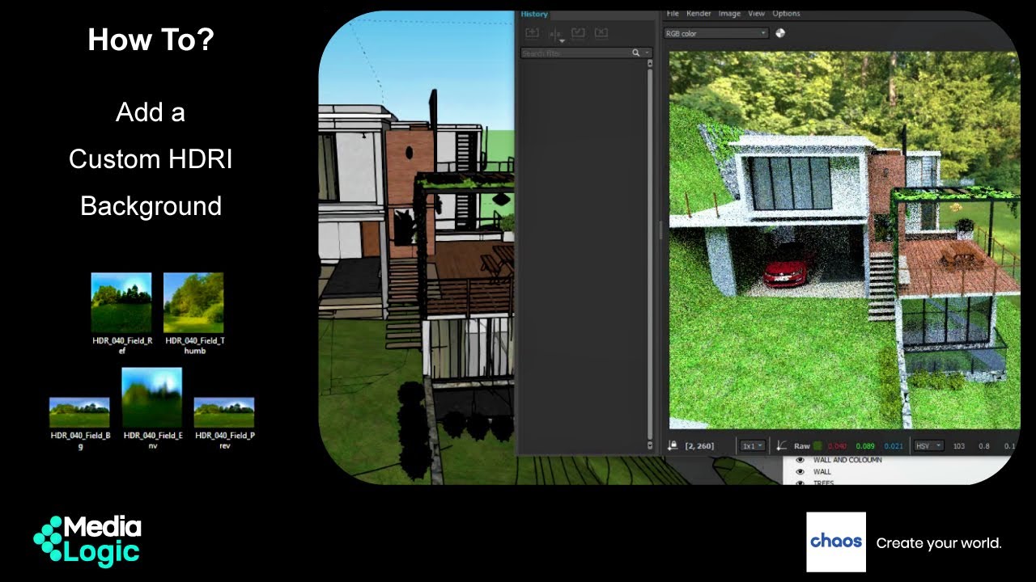Open the A/B compare icon in History
Image resolution: width=1036 pixels, height=582 pixels.
(x=556, y=35)
